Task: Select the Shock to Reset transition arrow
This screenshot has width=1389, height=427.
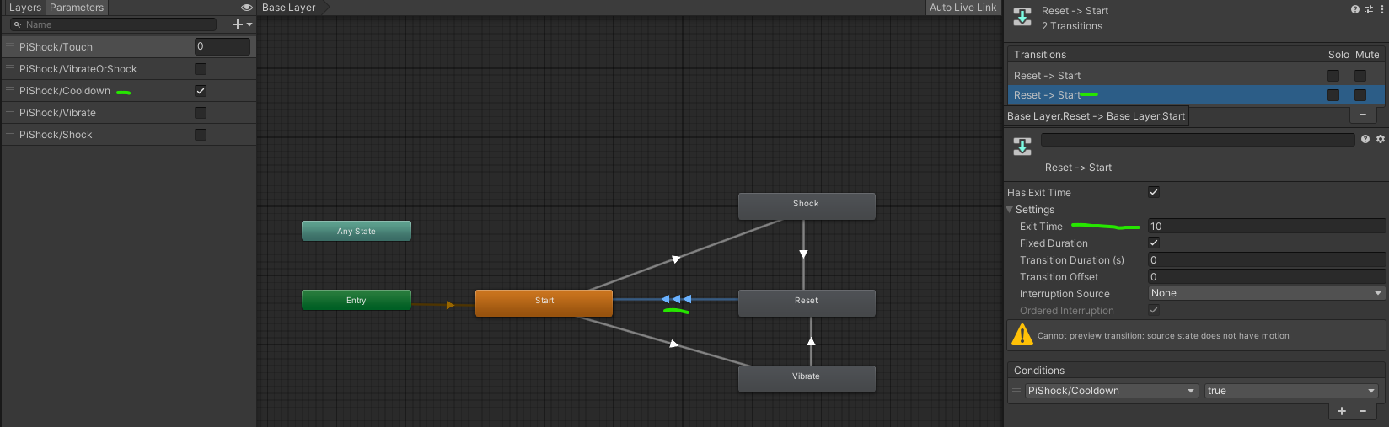Action: (x=803, y=254)
